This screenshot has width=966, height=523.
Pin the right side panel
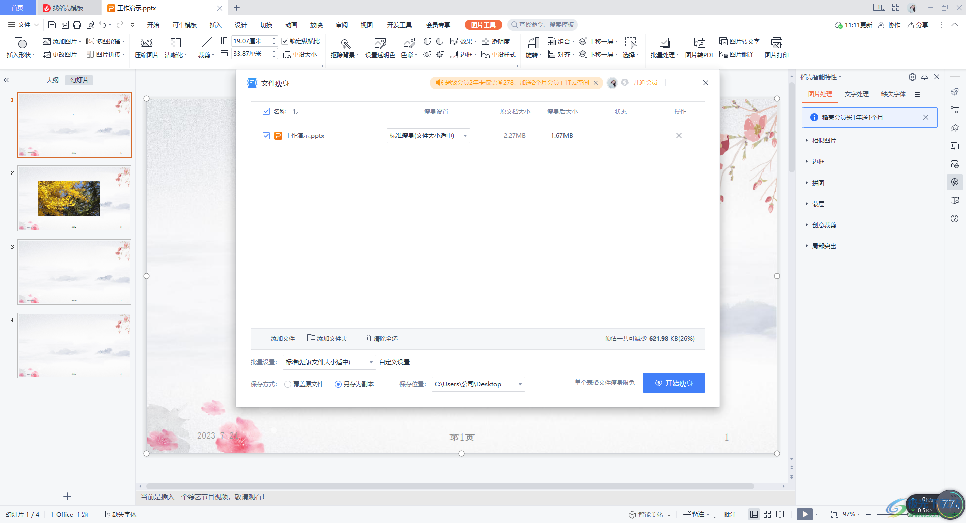[924, 77]
